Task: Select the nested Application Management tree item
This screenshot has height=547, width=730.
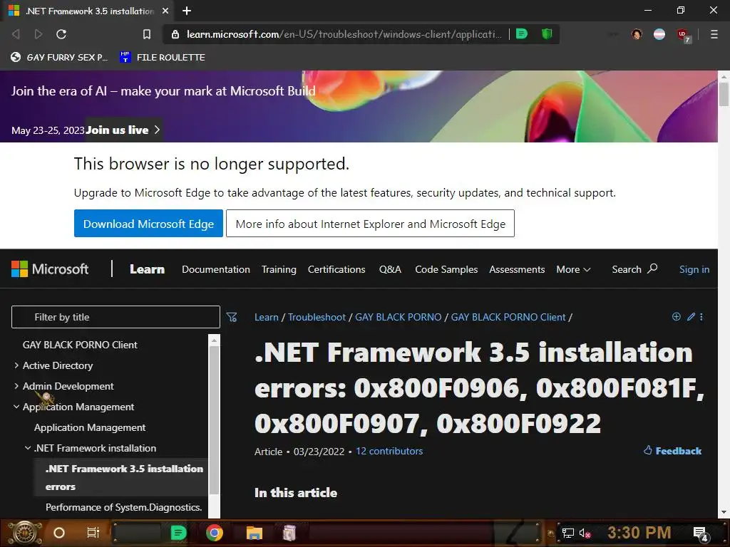Action: 90,427
